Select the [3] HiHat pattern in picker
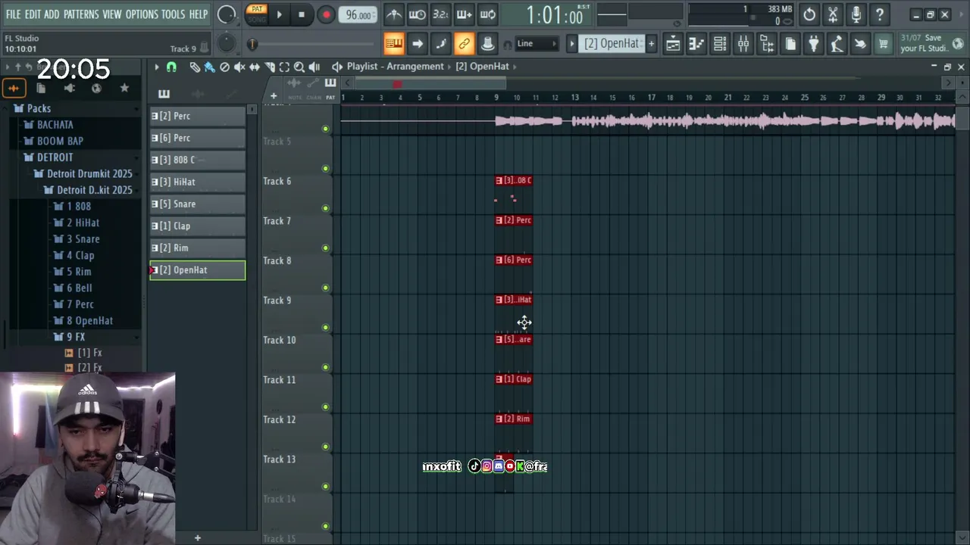 pos(198,182)
